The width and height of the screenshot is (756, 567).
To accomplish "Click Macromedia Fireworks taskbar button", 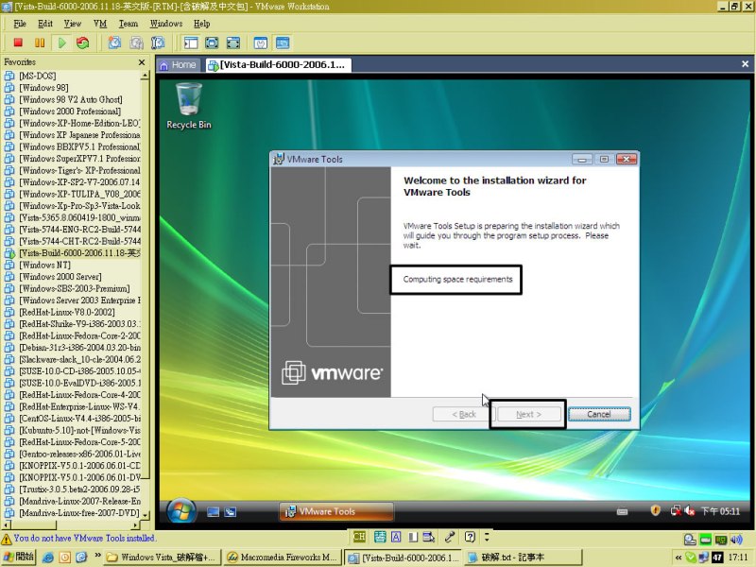I will click(x=282, y=558).
